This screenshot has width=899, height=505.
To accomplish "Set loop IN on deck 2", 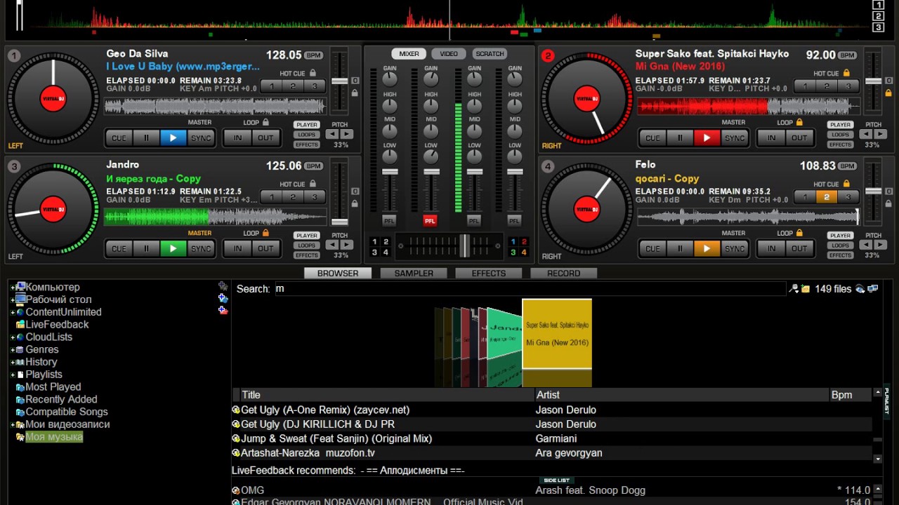I will click(771, 138).
